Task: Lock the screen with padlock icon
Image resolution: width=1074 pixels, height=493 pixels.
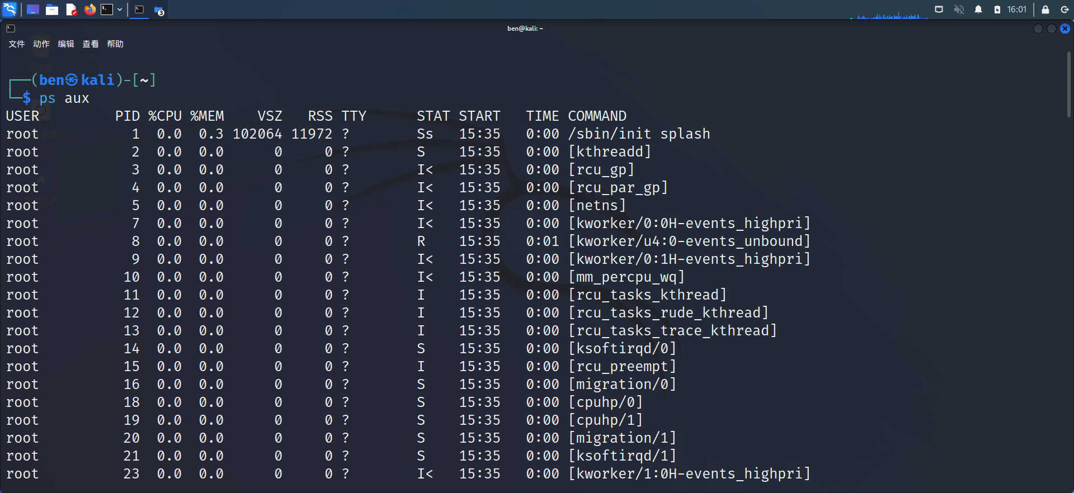Action: [x=1045, y=10]
